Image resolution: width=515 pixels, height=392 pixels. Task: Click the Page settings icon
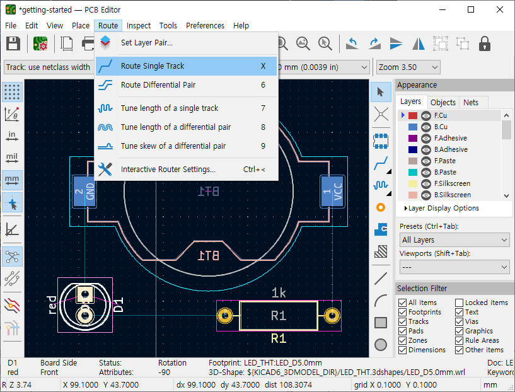(x=67, y=43)
